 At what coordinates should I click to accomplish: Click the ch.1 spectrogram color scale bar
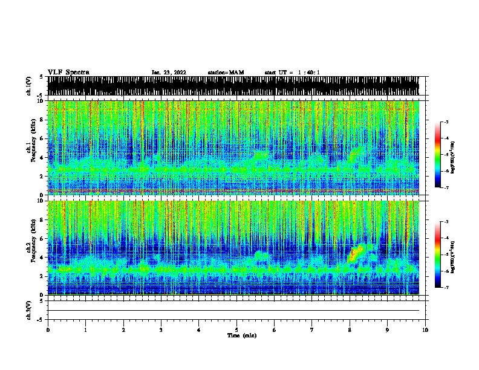(x=437, y=155)
